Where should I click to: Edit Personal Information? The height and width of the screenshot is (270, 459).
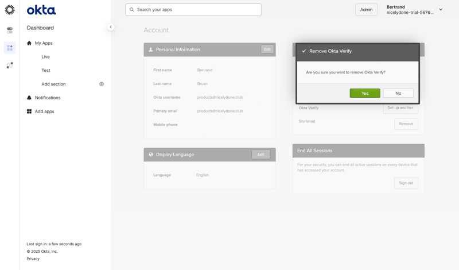click(x=267, y=49)
